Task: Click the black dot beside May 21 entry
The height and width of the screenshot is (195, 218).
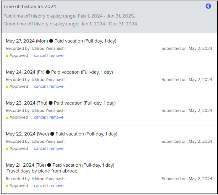Action: click(x=49, y=165)
